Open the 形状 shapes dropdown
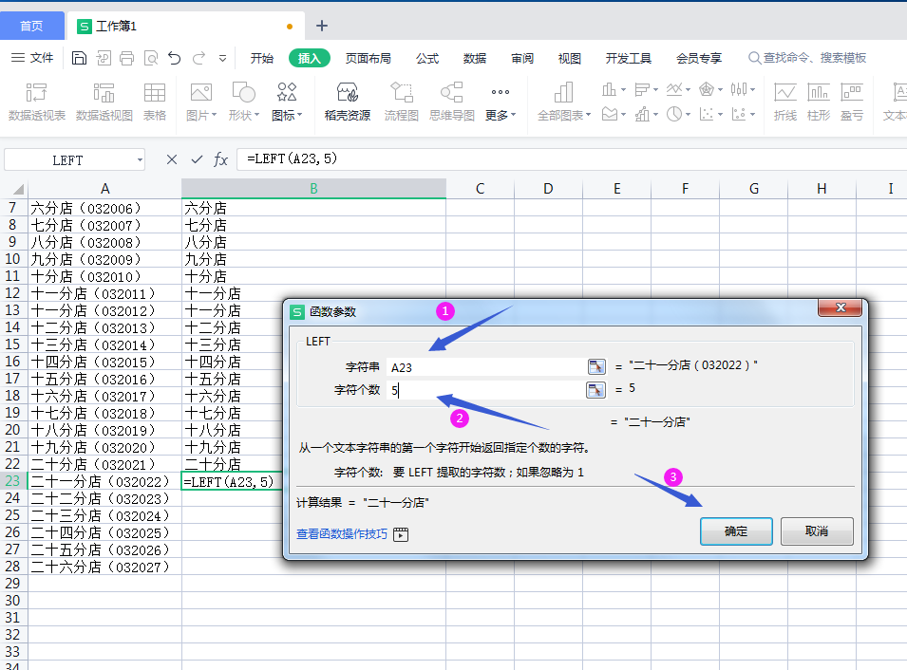Image resolution: width=907 pixels, height=670 pixels. click(243, 102)
